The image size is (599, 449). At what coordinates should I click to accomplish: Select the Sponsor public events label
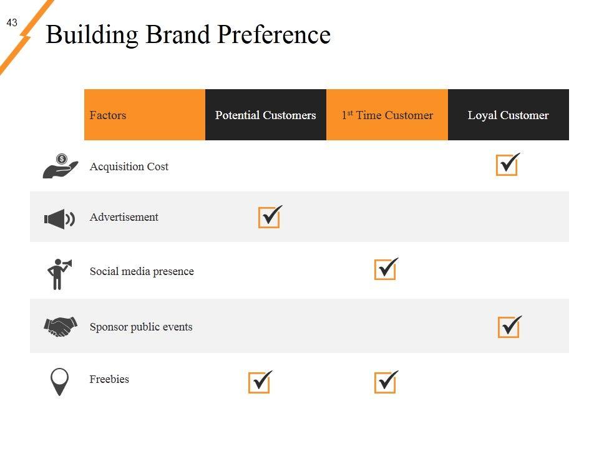141,327
